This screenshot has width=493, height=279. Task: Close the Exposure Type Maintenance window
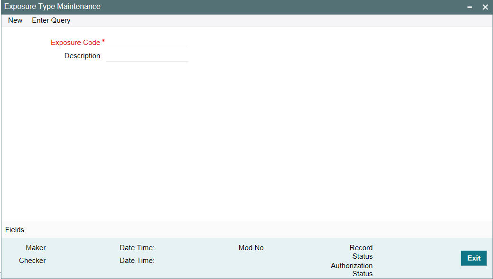(485, 7)
